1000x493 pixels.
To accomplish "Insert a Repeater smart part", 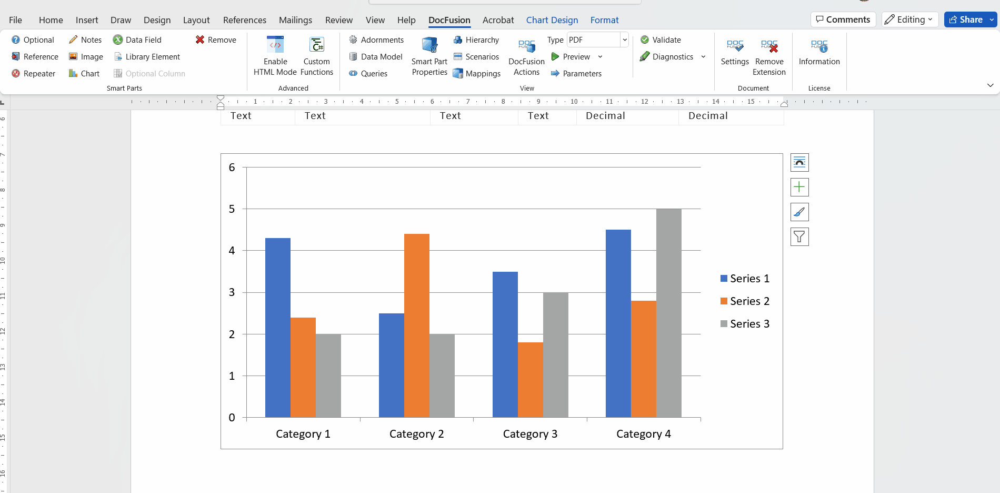I will [x=33, y=74].
